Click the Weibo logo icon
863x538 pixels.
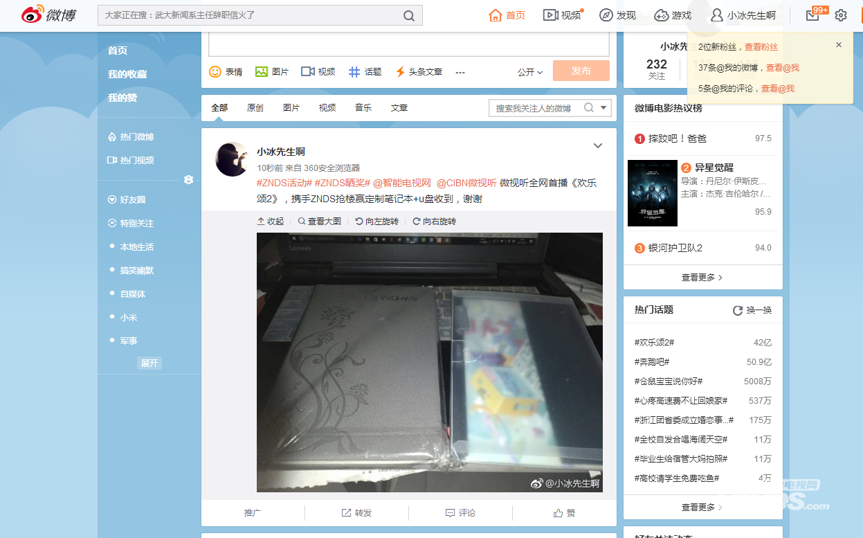(48, 15)
